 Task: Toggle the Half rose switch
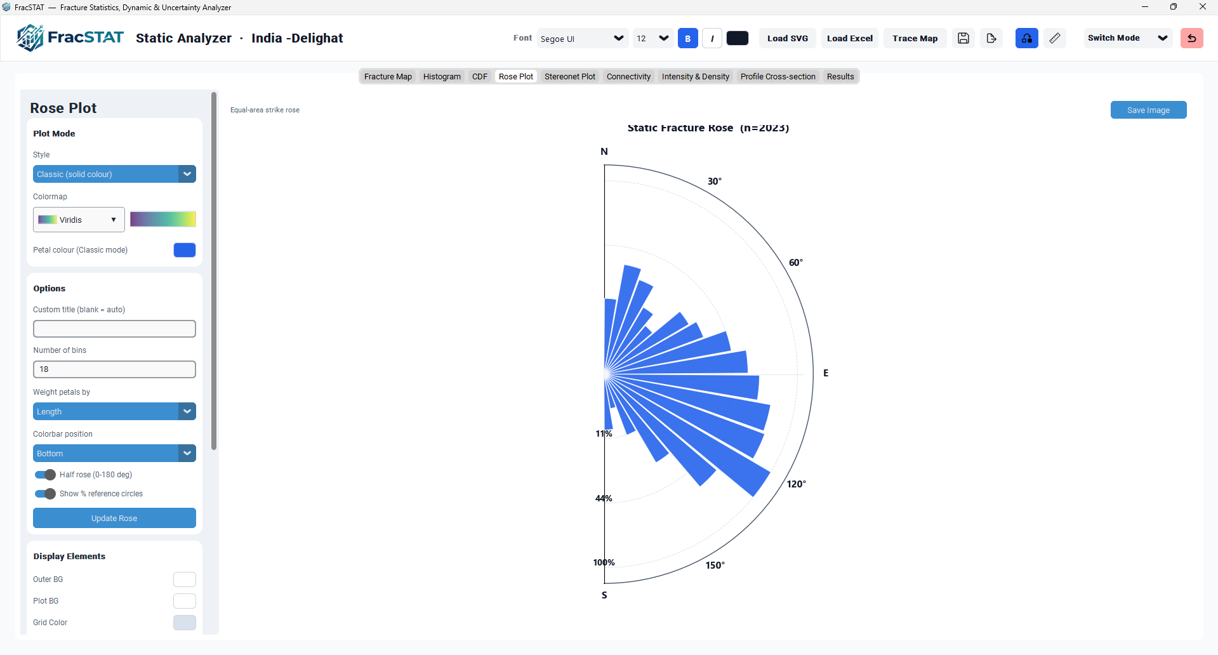(45, 475)
